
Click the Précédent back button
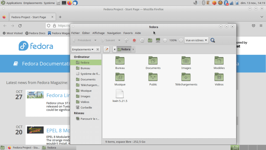click(x=82, y=40)
